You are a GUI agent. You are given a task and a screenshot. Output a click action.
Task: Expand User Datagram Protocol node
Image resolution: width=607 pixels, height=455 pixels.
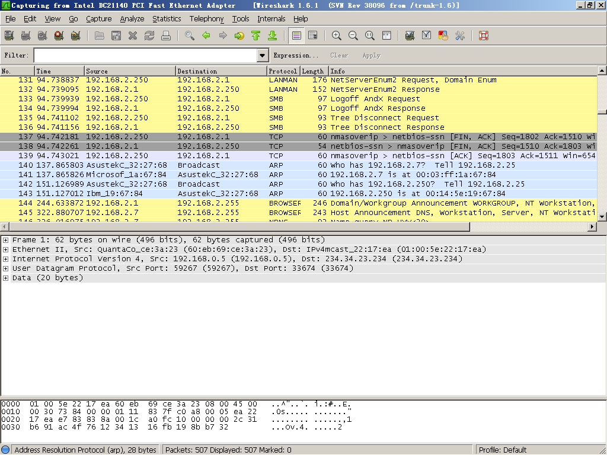[x=5, y=268]
